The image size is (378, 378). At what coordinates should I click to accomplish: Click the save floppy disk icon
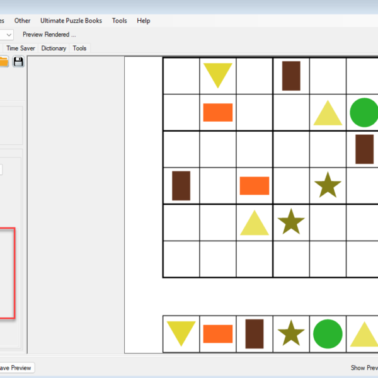pyautogui.click(x=18, y=62)
